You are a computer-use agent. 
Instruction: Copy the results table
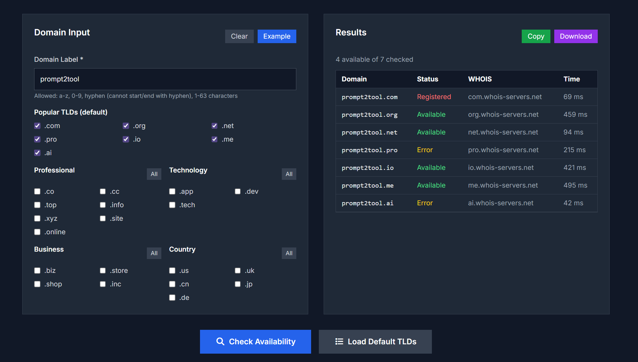(536, 36)
